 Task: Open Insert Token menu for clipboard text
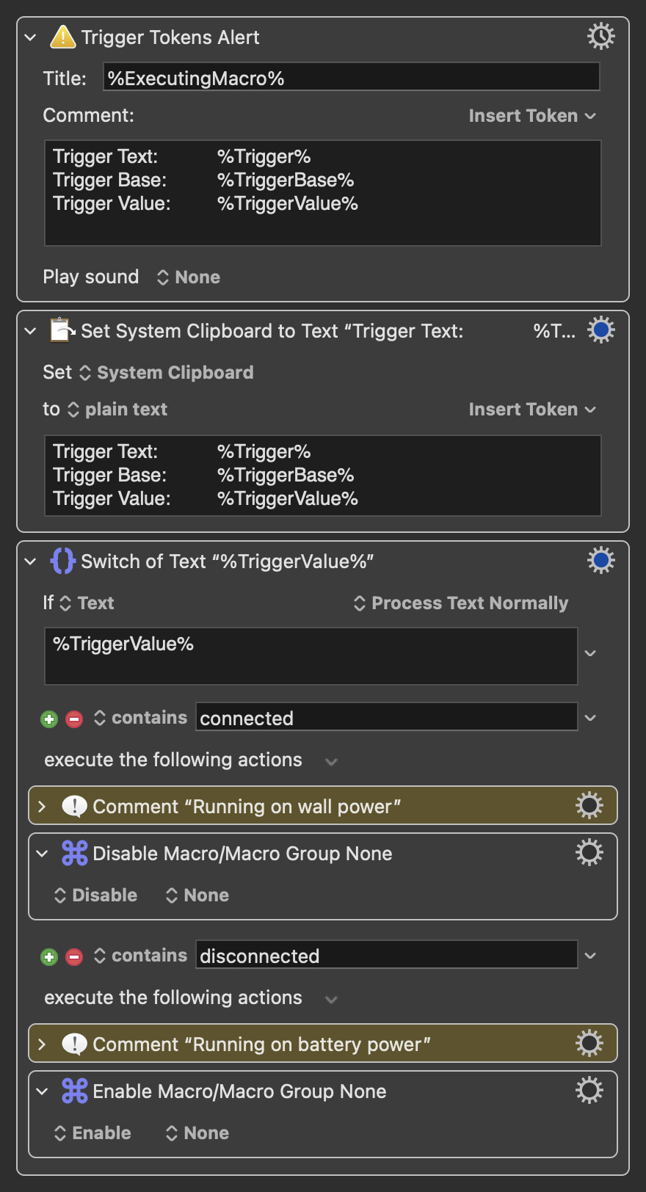point(532,410)
